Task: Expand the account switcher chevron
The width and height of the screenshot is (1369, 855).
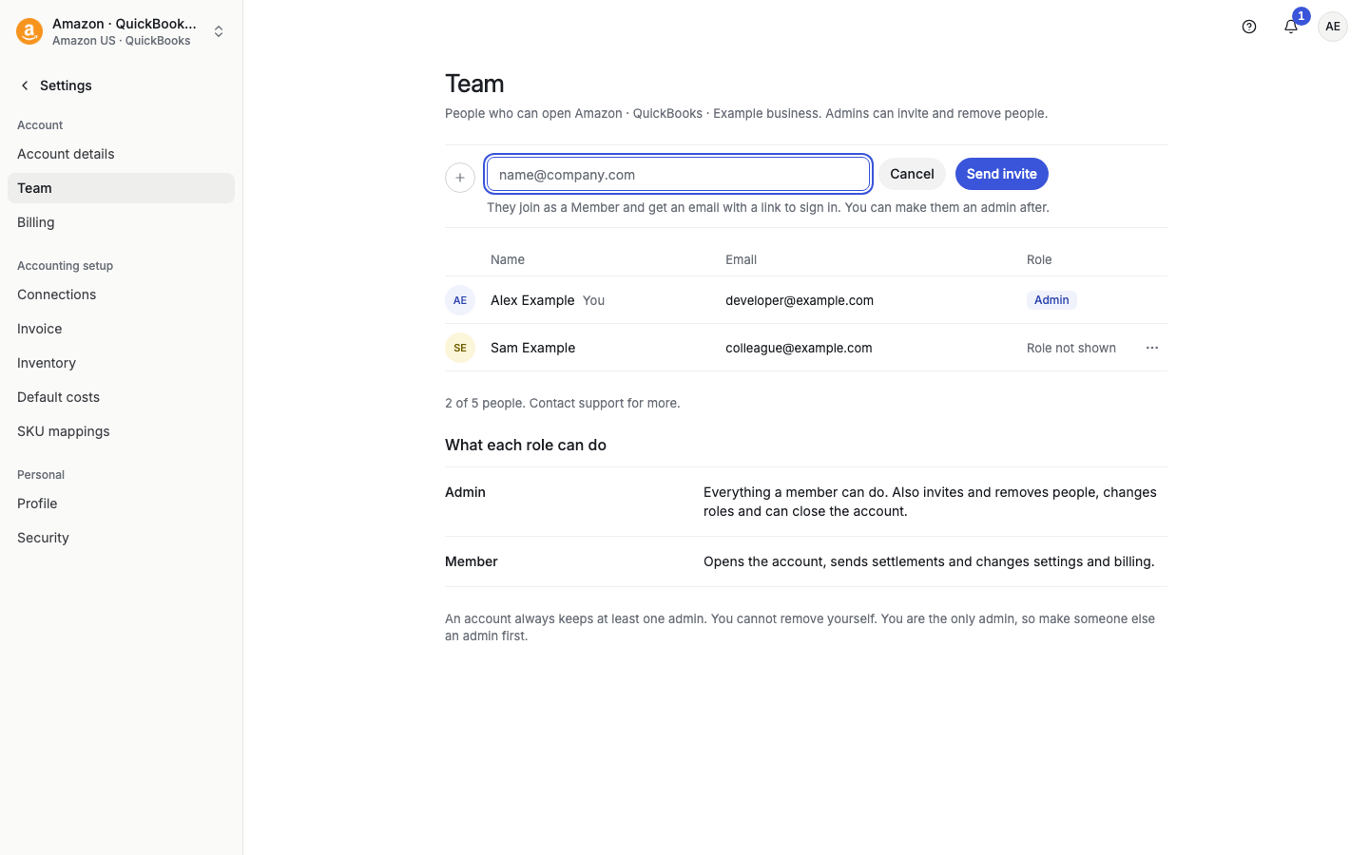Action: point(219,31)
